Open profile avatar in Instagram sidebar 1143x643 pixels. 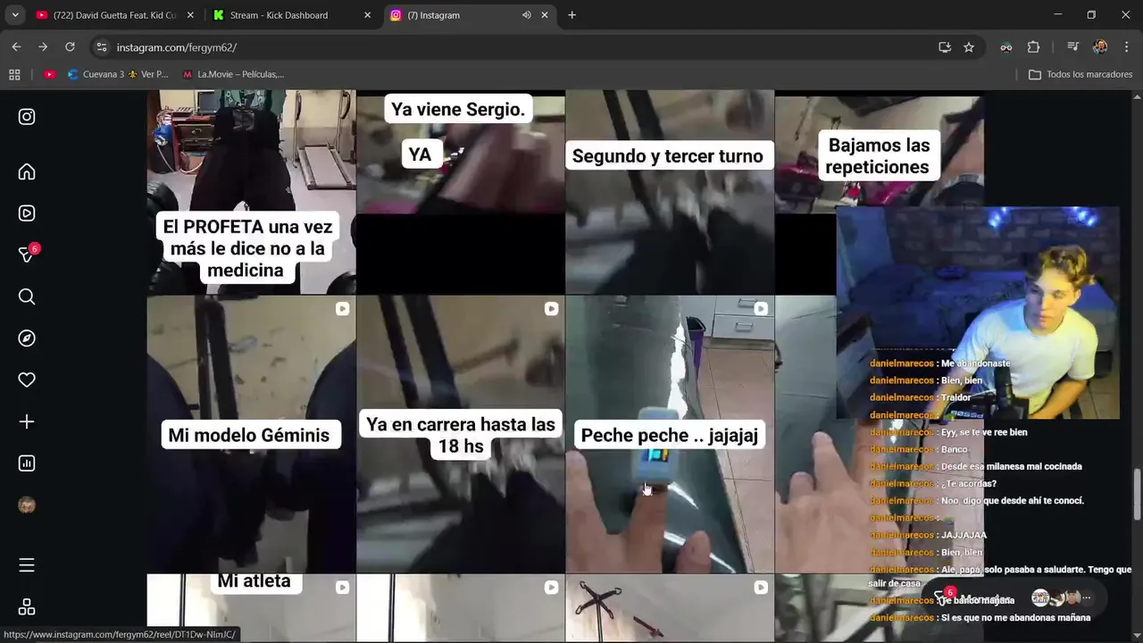pos(27,505)
